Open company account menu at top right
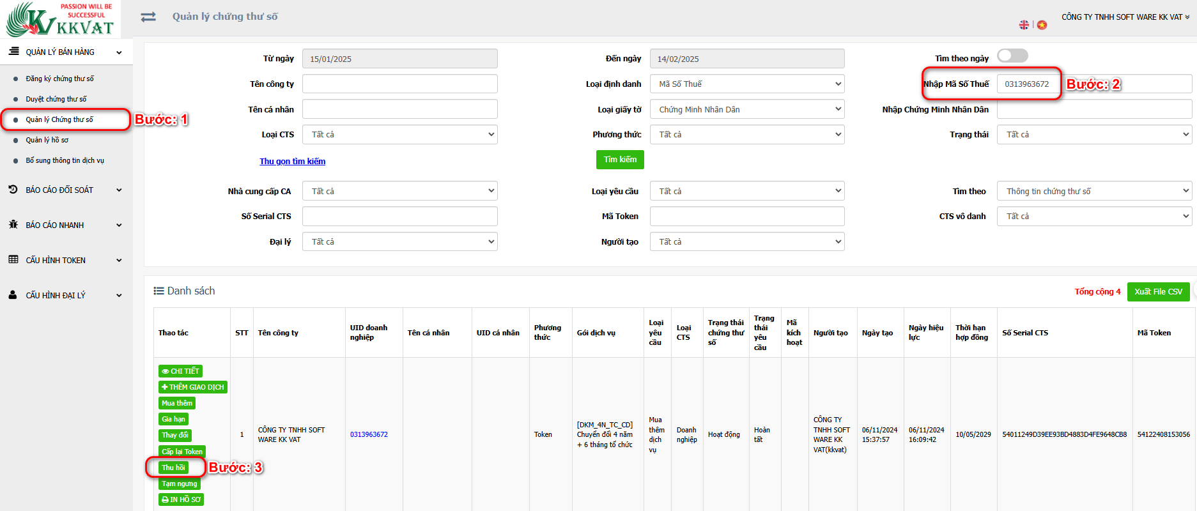The height and width of the screenshot is (511, 1197). (1125, 17)
